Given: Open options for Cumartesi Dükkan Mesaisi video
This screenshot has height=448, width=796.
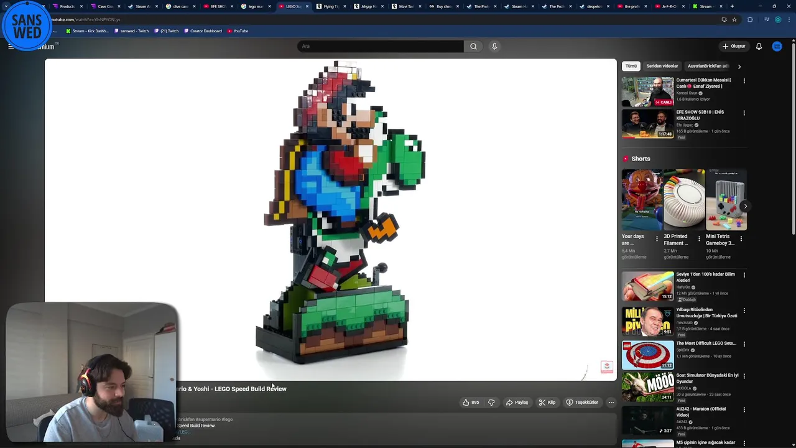Looking at the screenshot, I should coord(744,81).
